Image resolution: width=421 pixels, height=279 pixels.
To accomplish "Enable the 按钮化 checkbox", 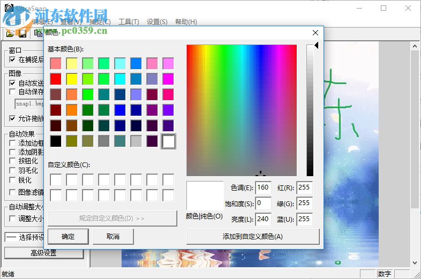I will point(12,161).
